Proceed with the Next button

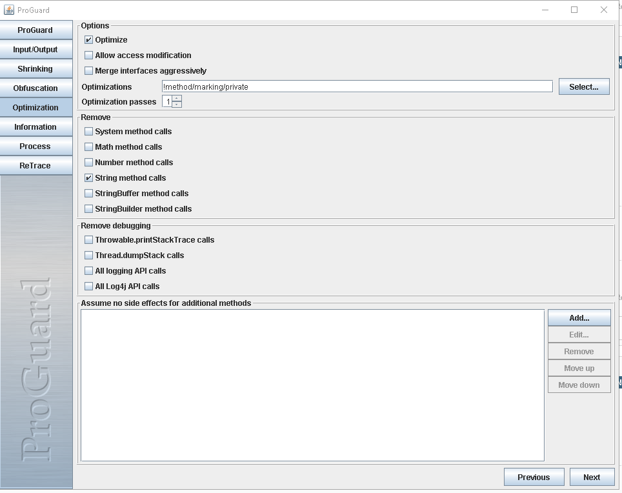click(592, 477)
